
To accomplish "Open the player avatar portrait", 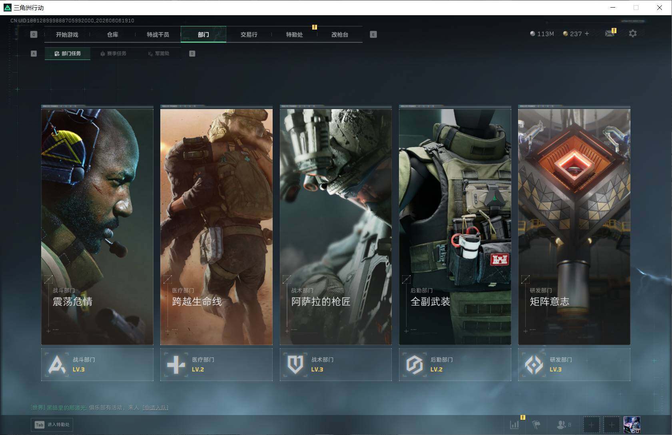I will (x=632, y=425).
